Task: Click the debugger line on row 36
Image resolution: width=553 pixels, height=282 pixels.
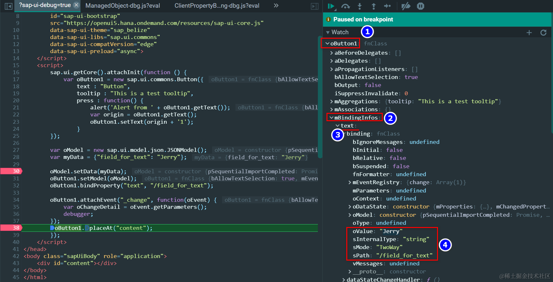Action: (78, 214)
